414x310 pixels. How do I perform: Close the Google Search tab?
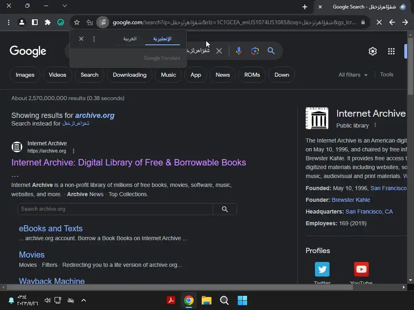pos(320,7)
